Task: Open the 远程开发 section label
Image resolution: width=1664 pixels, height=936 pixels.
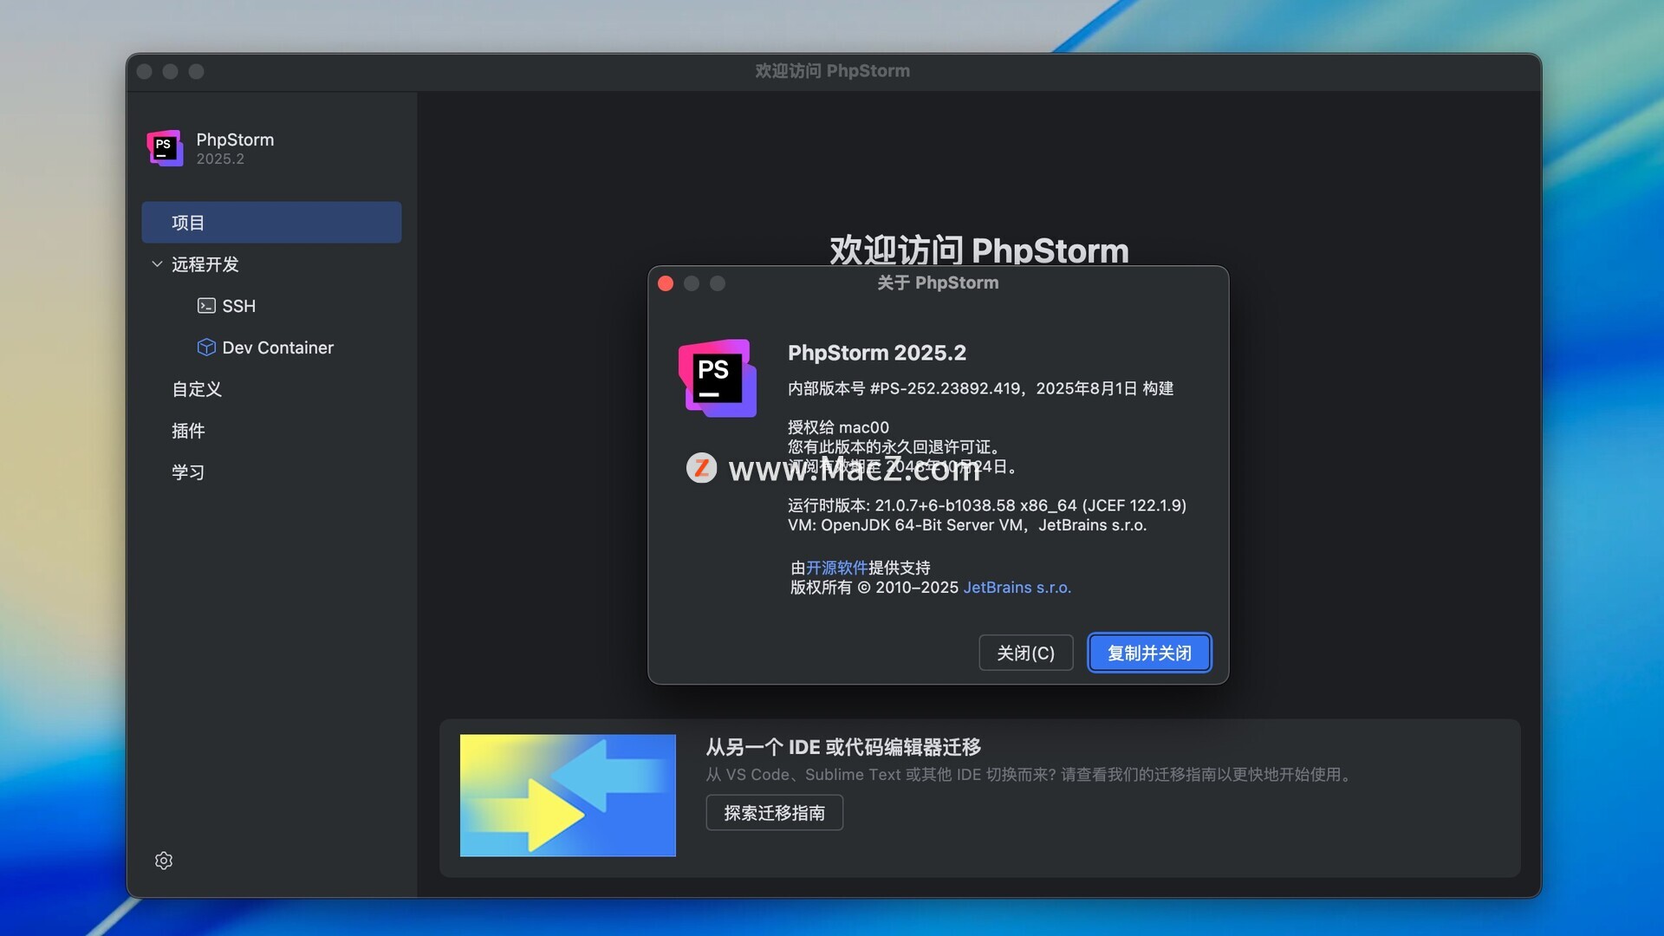Action: (205, 264)
